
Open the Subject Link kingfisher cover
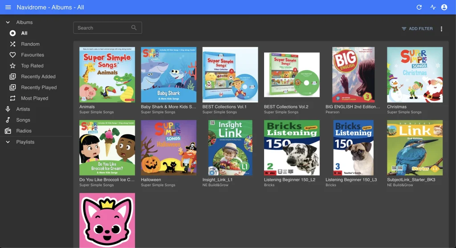415,148
